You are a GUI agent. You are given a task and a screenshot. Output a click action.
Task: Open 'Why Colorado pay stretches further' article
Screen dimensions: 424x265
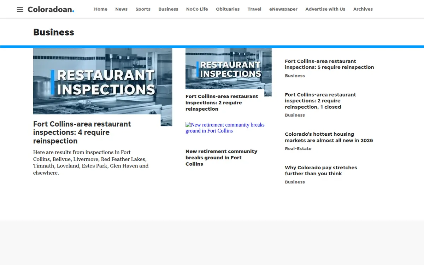point(321,171)
